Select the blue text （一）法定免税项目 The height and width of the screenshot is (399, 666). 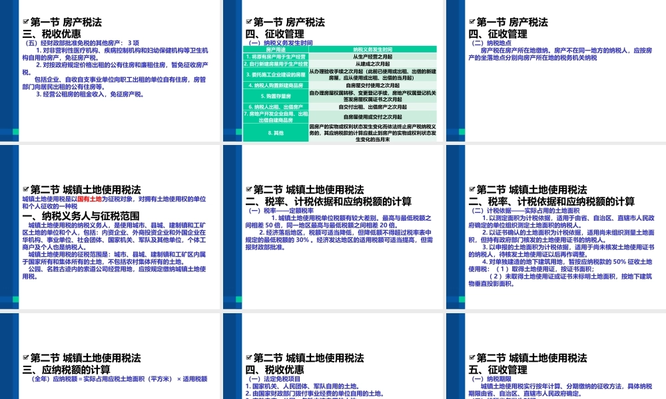(274, 378)
